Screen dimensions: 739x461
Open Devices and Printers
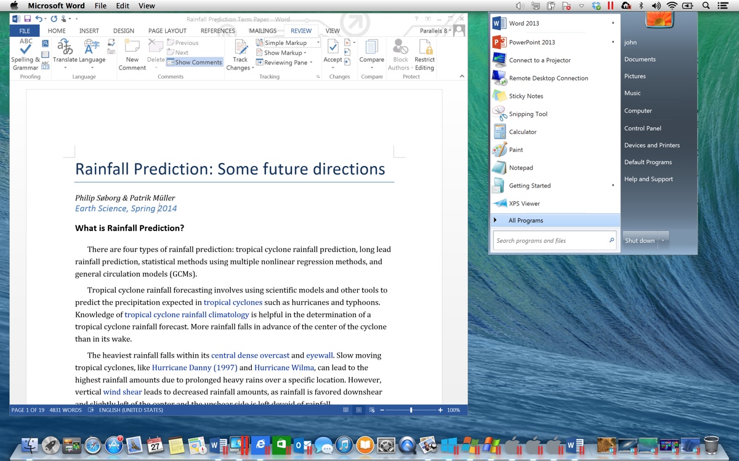[652, 145]
